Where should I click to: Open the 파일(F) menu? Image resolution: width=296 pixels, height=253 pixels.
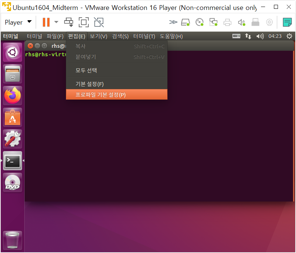coord(55,36)
